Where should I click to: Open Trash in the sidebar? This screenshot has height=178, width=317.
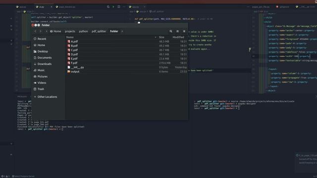coord(39,89)
